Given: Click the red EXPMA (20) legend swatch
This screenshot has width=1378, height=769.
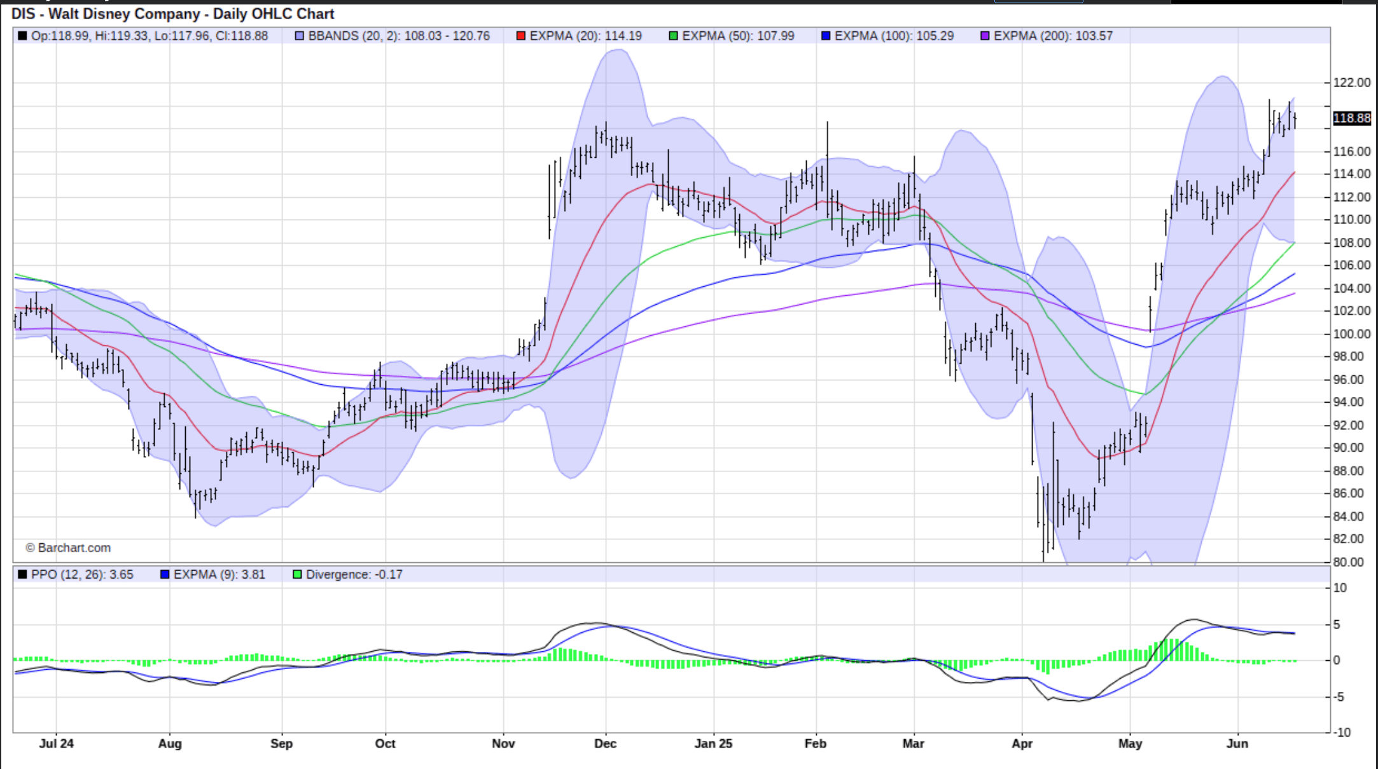Looking at the screenshot, I should [520, 36].
